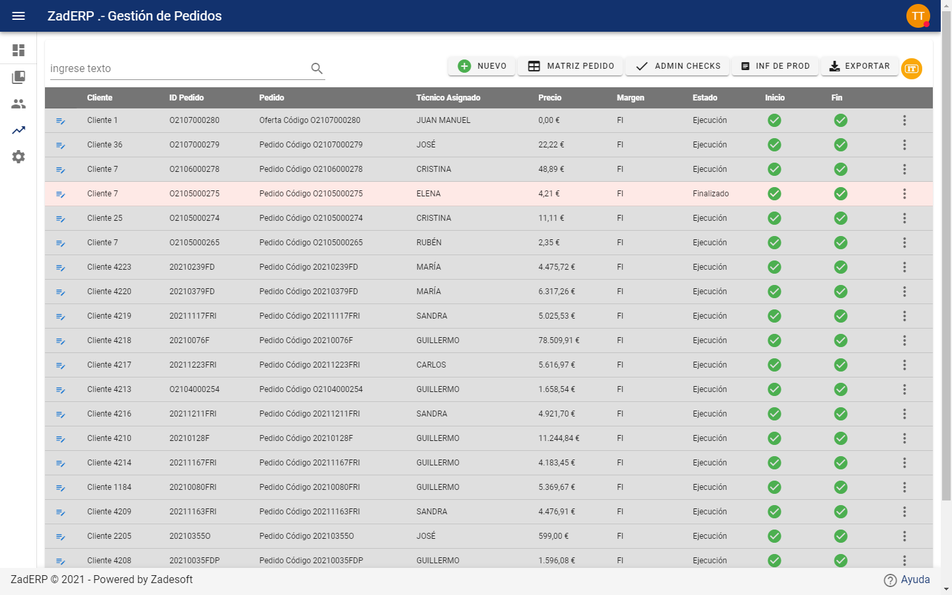Open the trending chart sidebar icon
Image resolution: width=952 pixels, height=595 pixels.
point(19,130)
